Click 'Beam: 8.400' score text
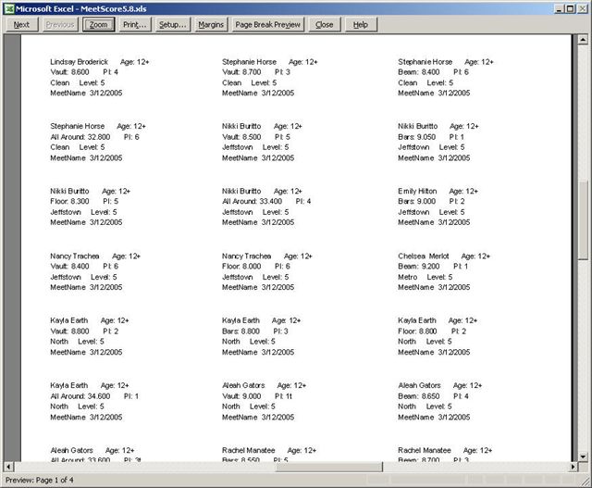 coord(419,72)
